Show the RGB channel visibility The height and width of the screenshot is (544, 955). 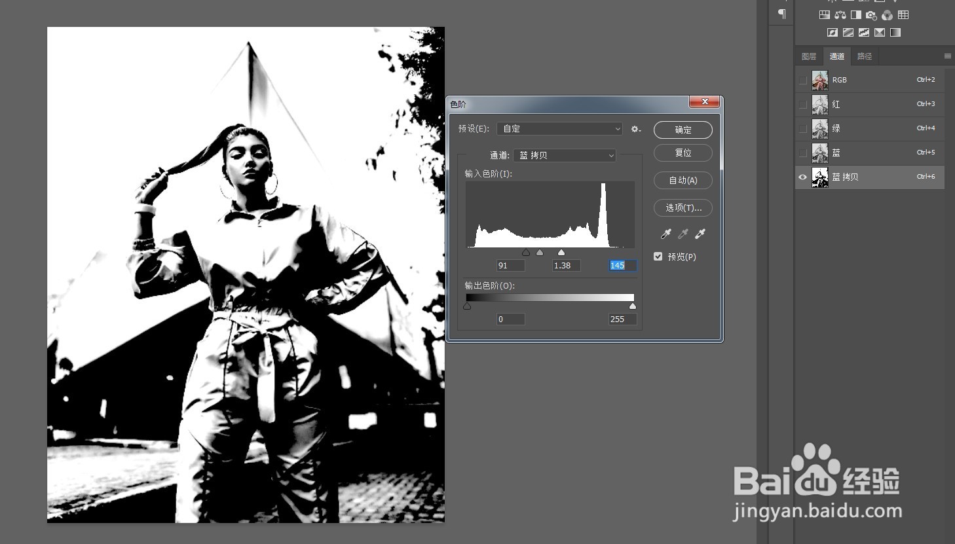pos(802,80)
